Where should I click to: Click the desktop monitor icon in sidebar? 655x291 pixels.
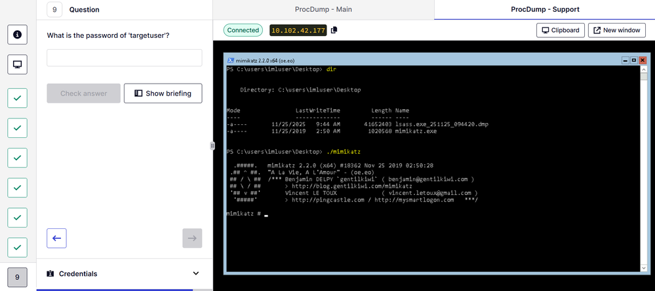click(x=17, y=64)
